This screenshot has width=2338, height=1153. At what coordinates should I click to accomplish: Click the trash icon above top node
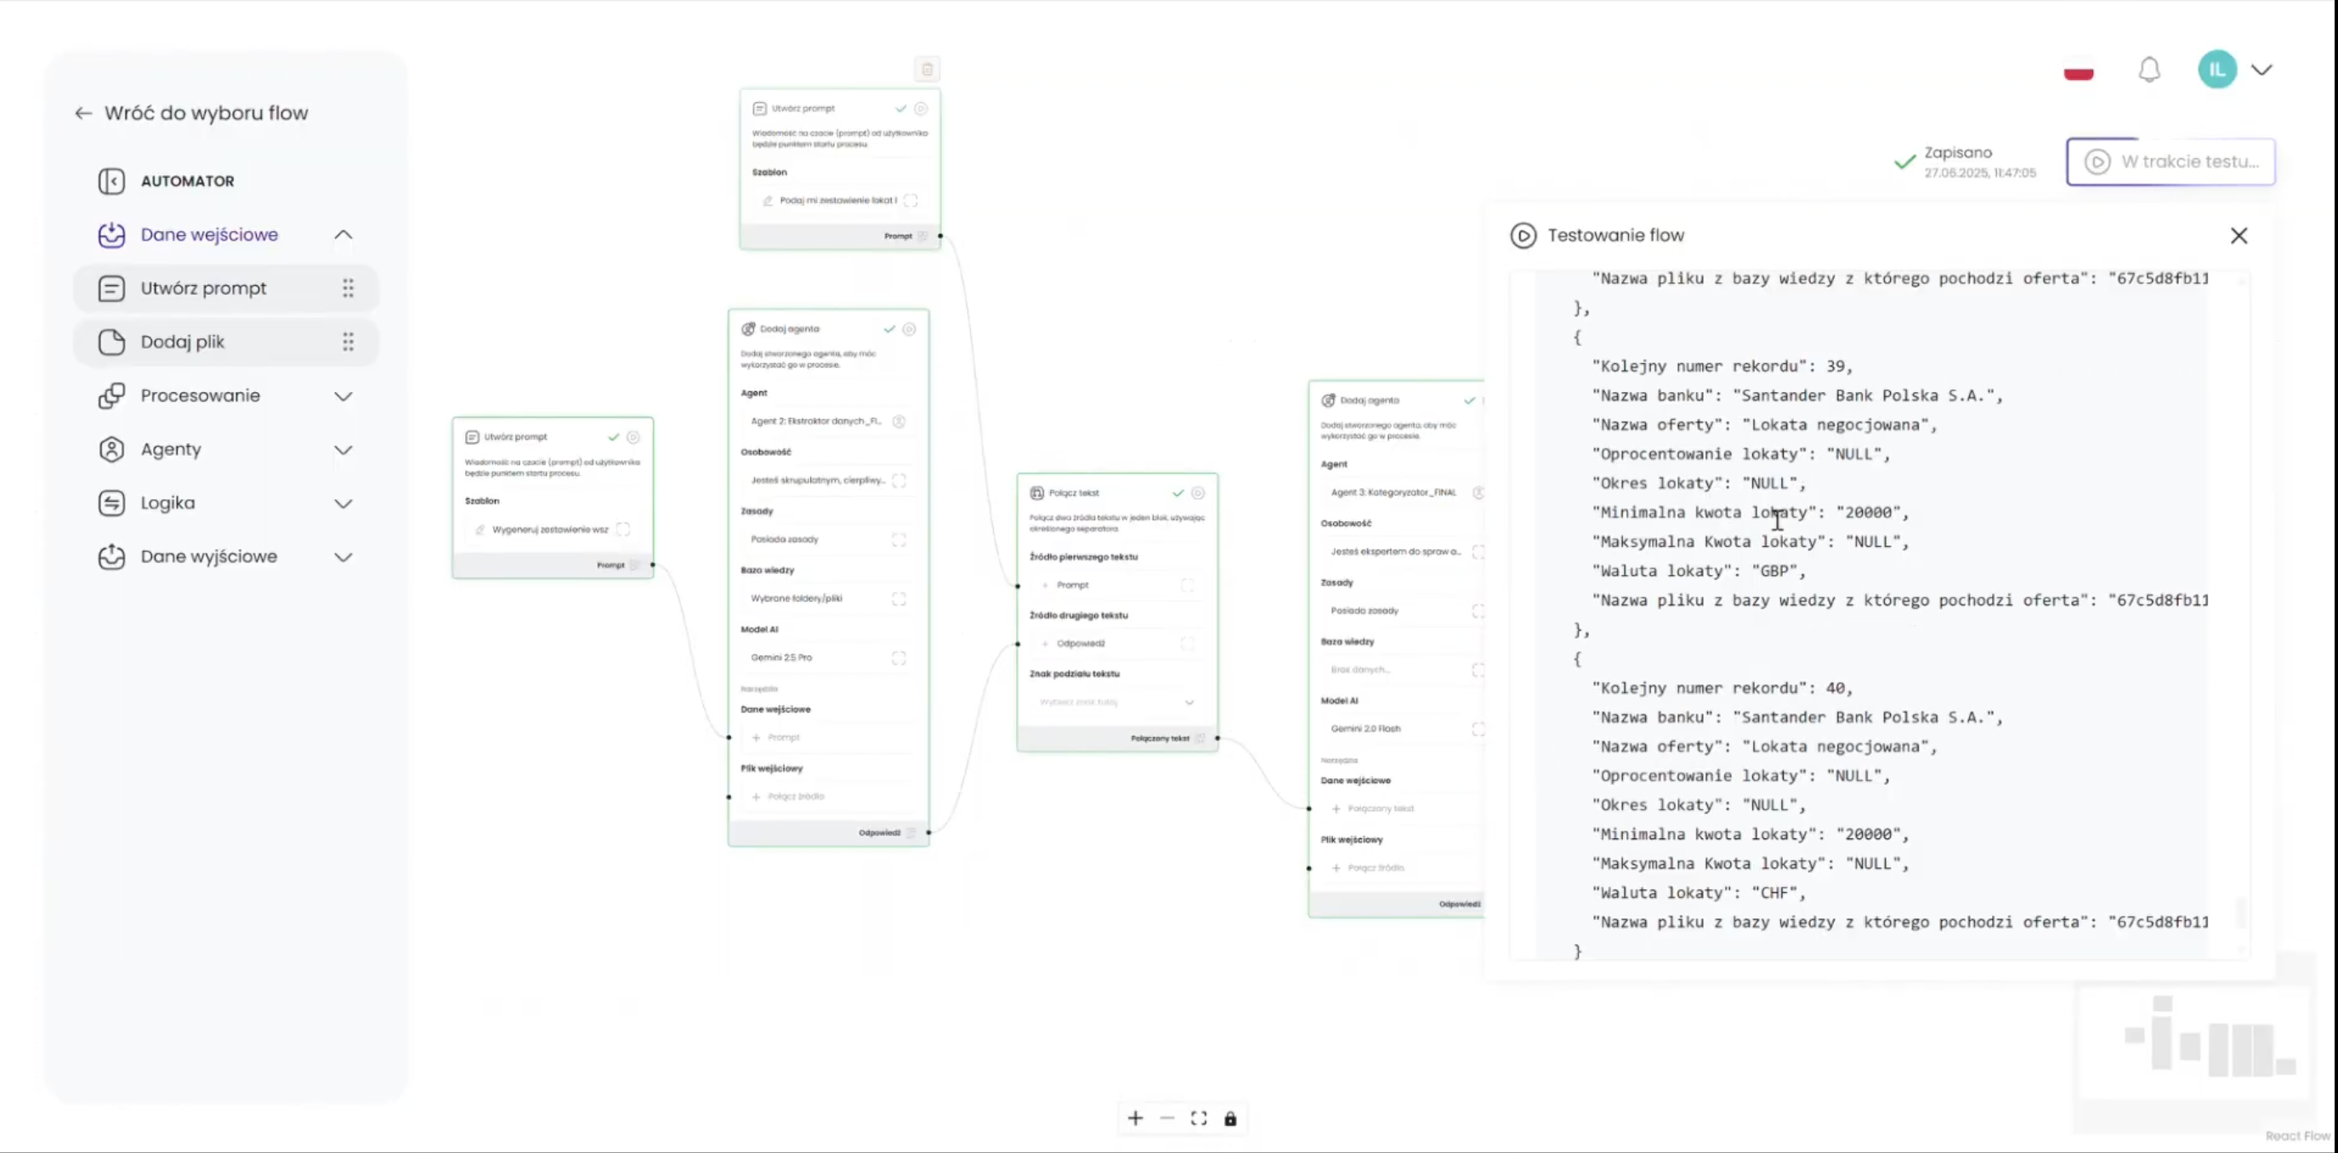[927, 69]
